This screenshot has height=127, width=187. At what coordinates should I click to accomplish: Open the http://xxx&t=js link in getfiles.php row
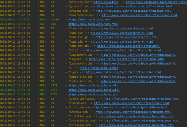pos(106,2)
